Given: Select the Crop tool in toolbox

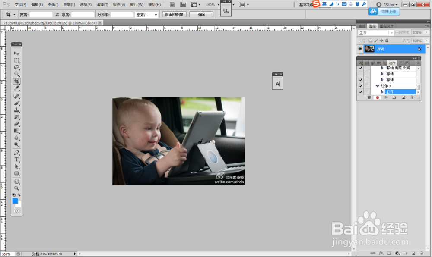Looking at the screenshot, I should pyautogui.click(x=16, y=81).
